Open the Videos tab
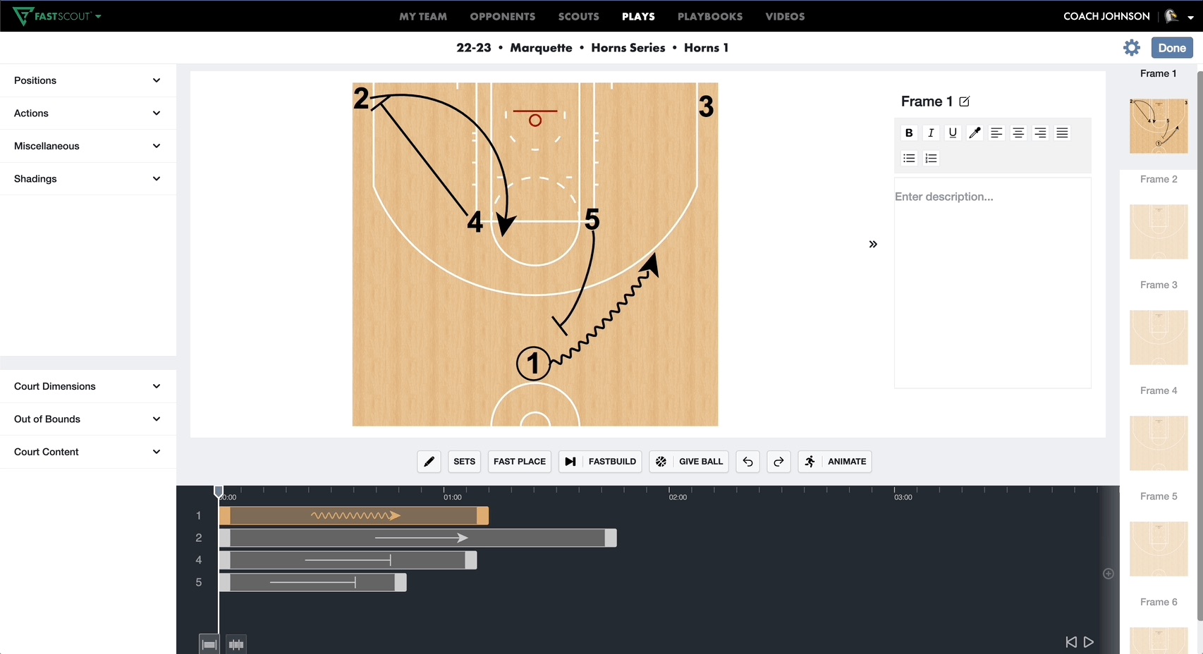The width and height of the screenshot is (1203, 654). [x=785, y=16]
